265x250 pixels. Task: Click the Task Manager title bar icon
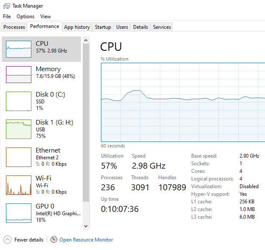(7, 6)
